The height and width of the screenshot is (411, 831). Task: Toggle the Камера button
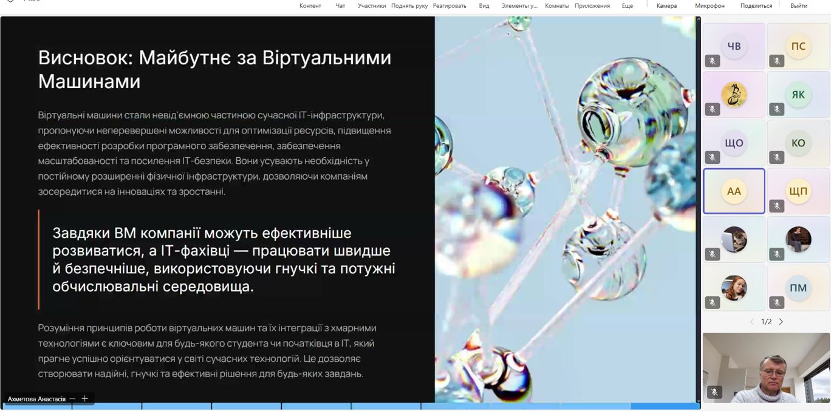666,5
